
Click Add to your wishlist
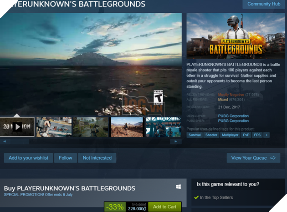(29, 158)
